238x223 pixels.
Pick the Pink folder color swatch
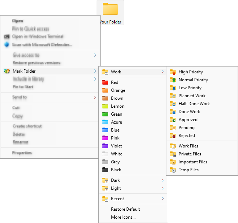point(105,138)
